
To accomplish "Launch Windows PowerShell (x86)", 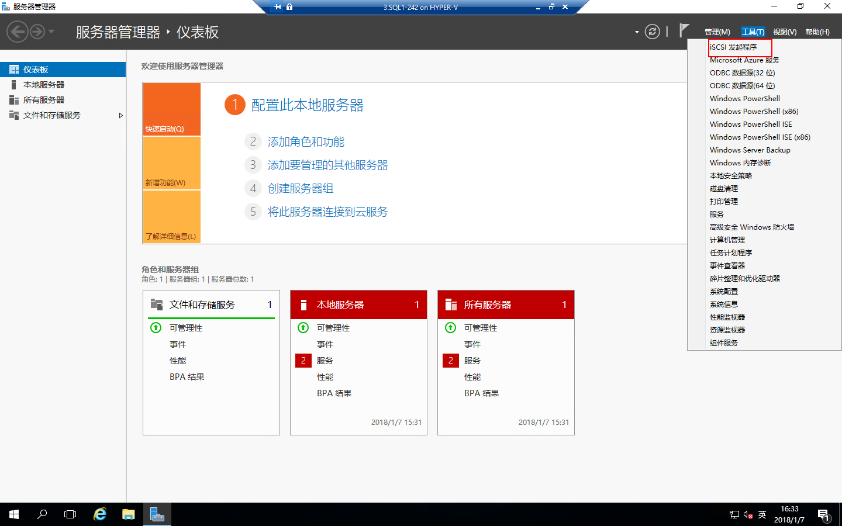I will 754,112.
